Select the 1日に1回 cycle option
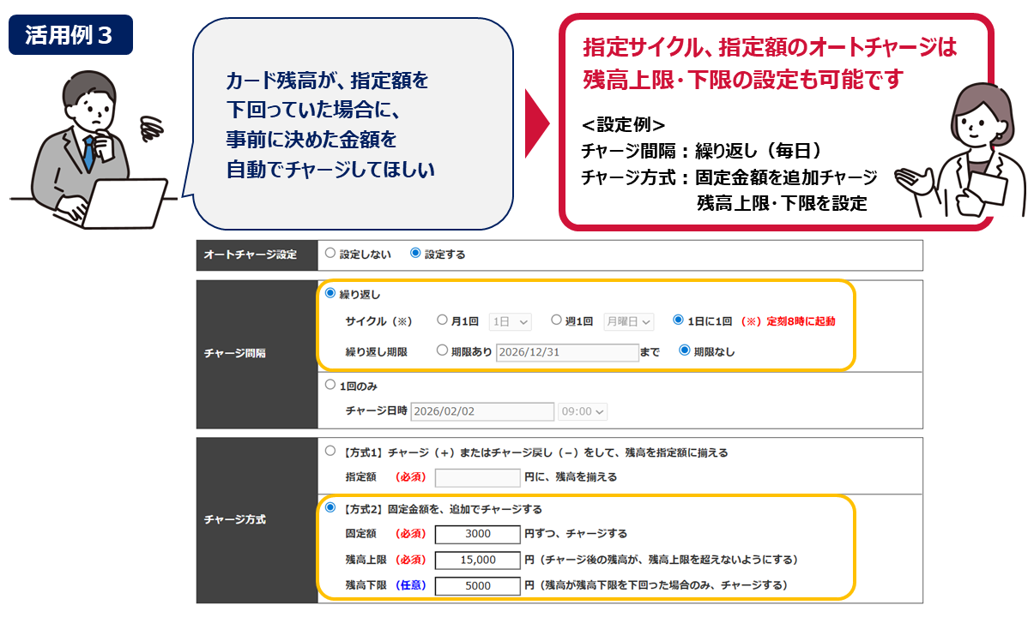 pyautogui.click(x=679, y=320)
